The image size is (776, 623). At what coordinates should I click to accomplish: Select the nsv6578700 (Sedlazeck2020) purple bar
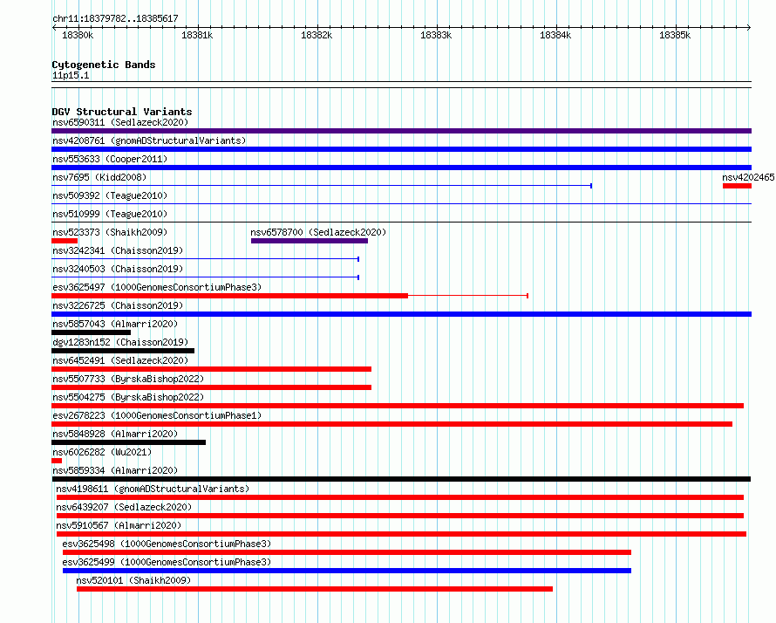[310, 241]
